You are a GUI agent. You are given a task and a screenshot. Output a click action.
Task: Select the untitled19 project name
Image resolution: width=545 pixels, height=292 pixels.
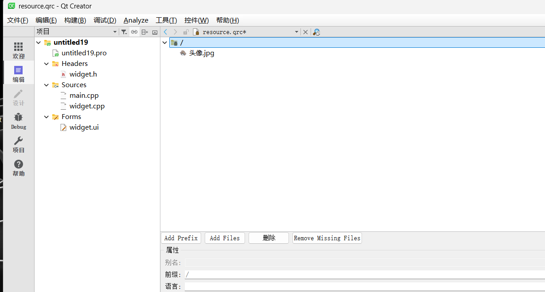71,42
